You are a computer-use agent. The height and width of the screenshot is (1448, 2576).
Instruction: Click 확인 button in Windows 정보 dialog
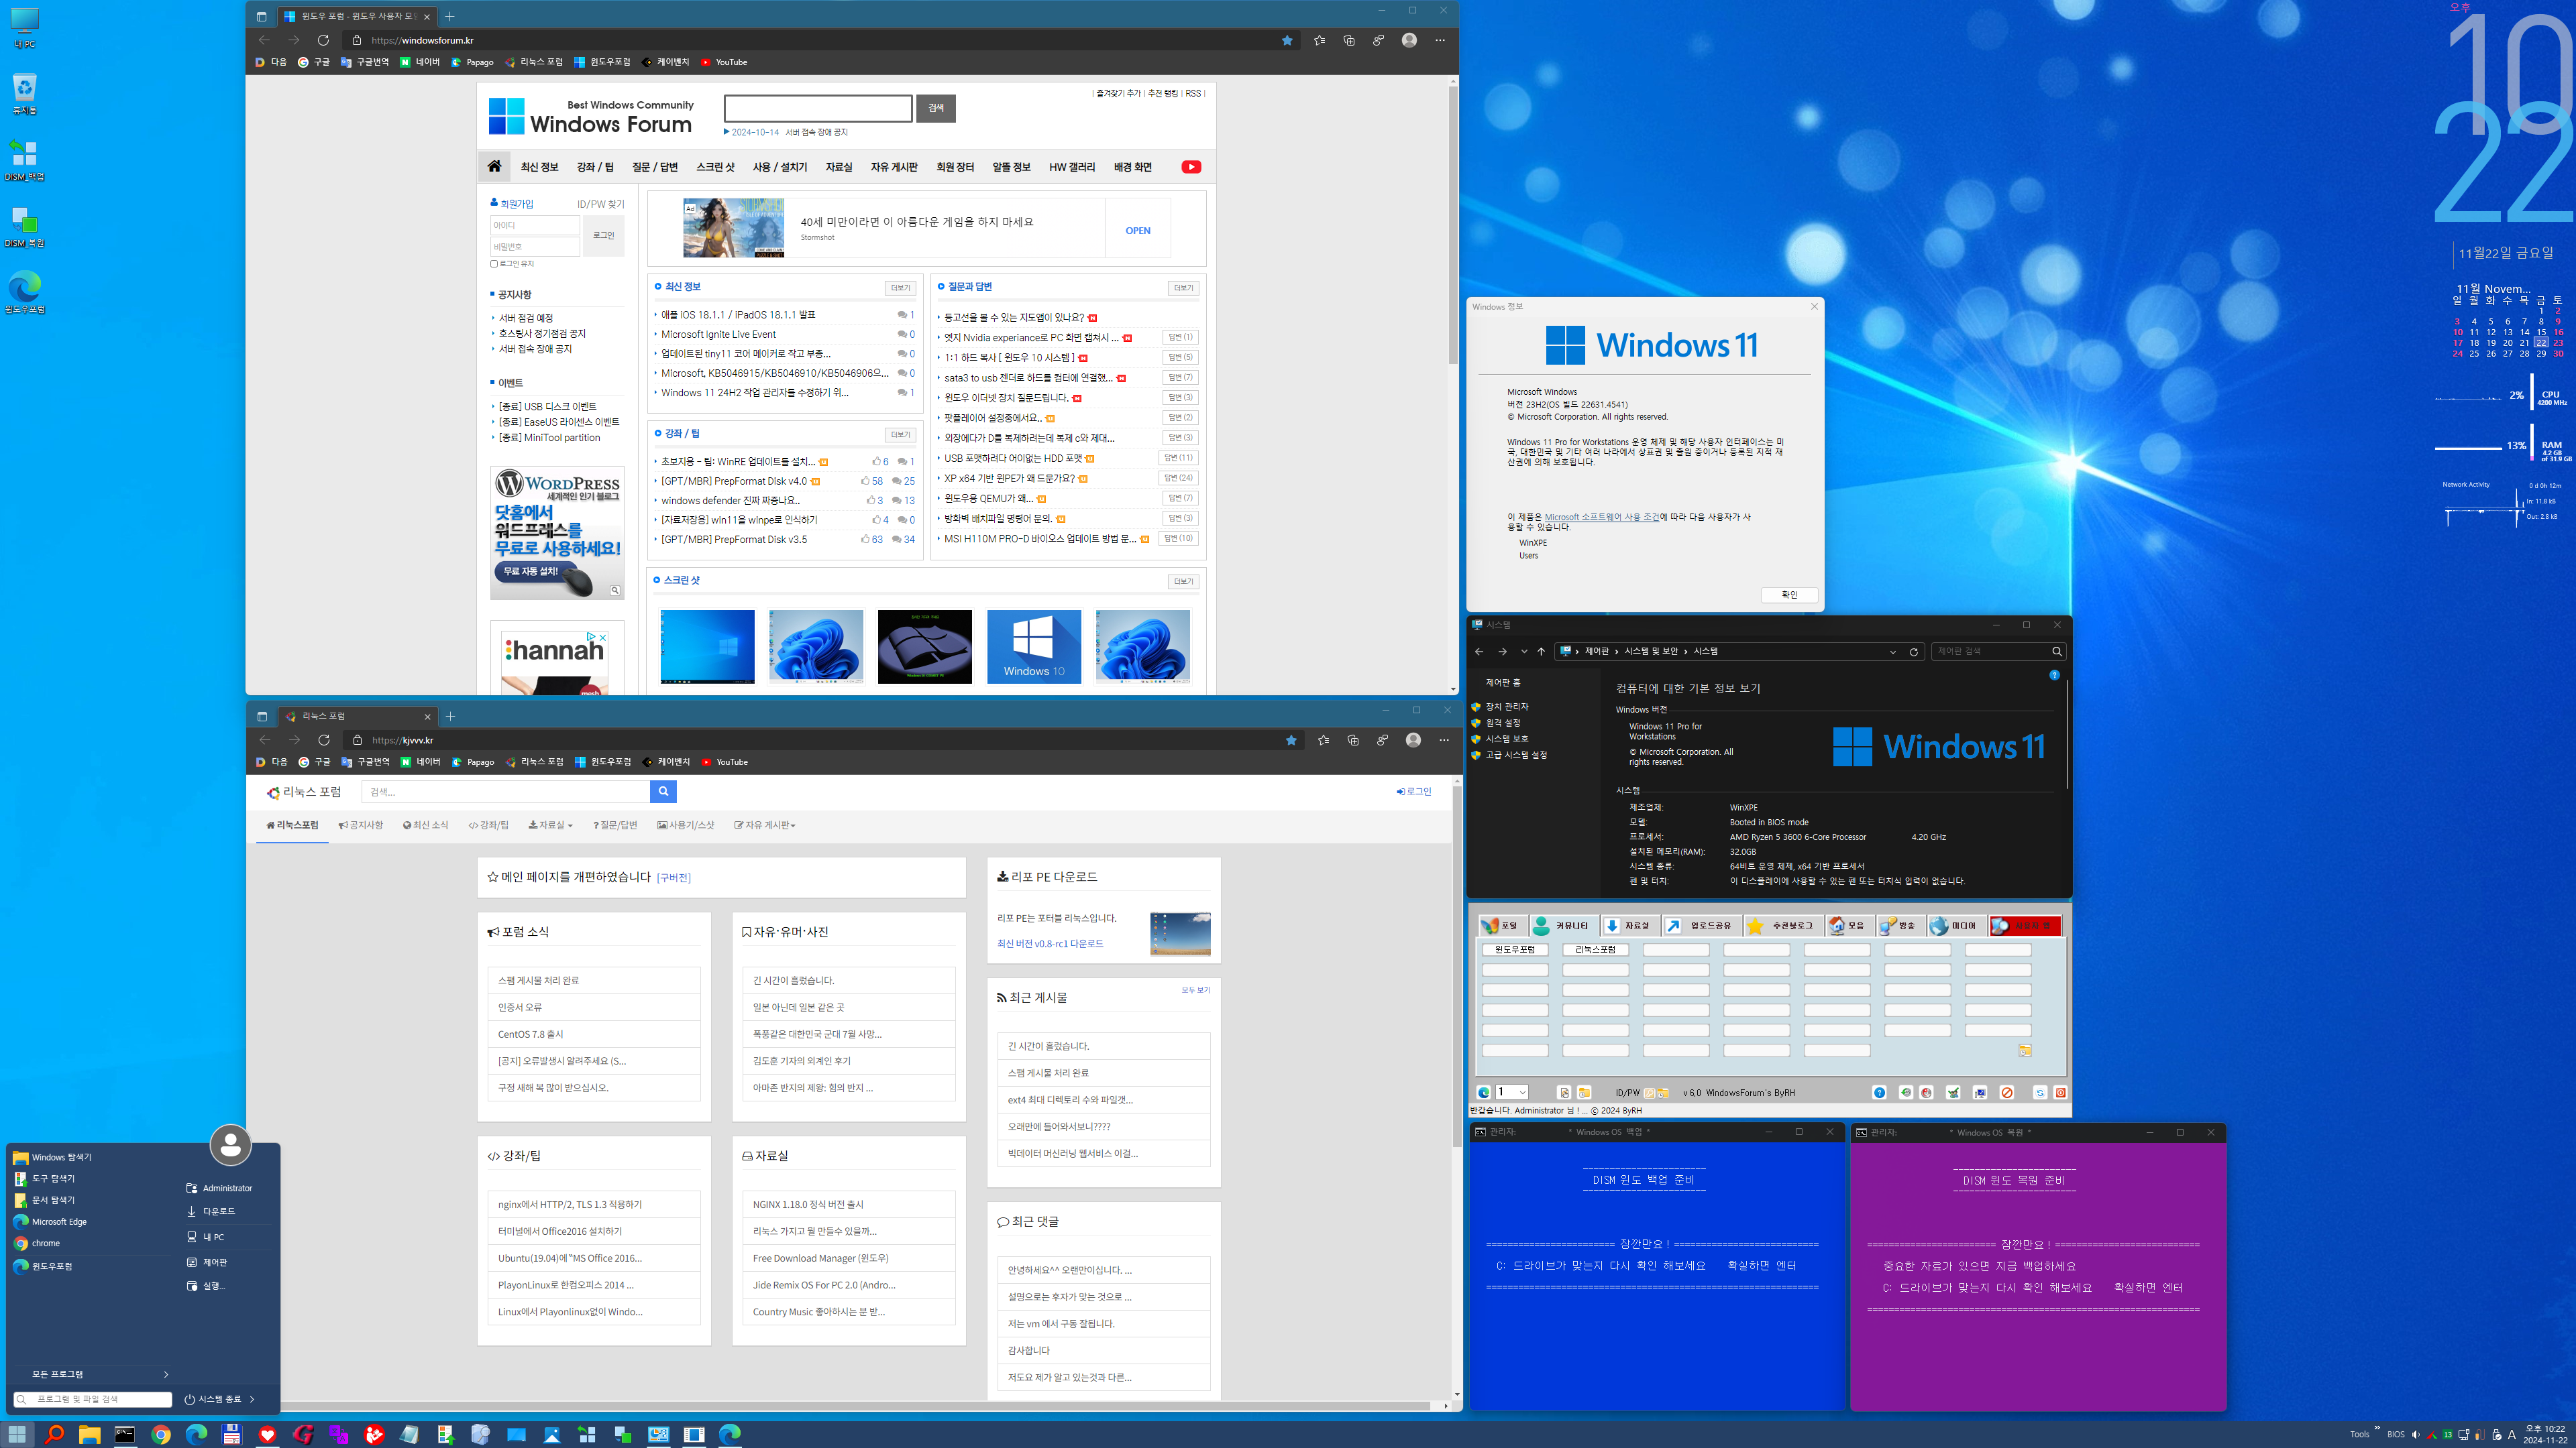[x=1789, y=595]
